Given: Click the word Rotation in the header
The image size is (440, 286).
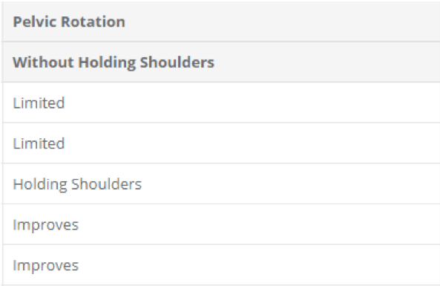Looking at the screenshot, I should (x=93, y=22).
